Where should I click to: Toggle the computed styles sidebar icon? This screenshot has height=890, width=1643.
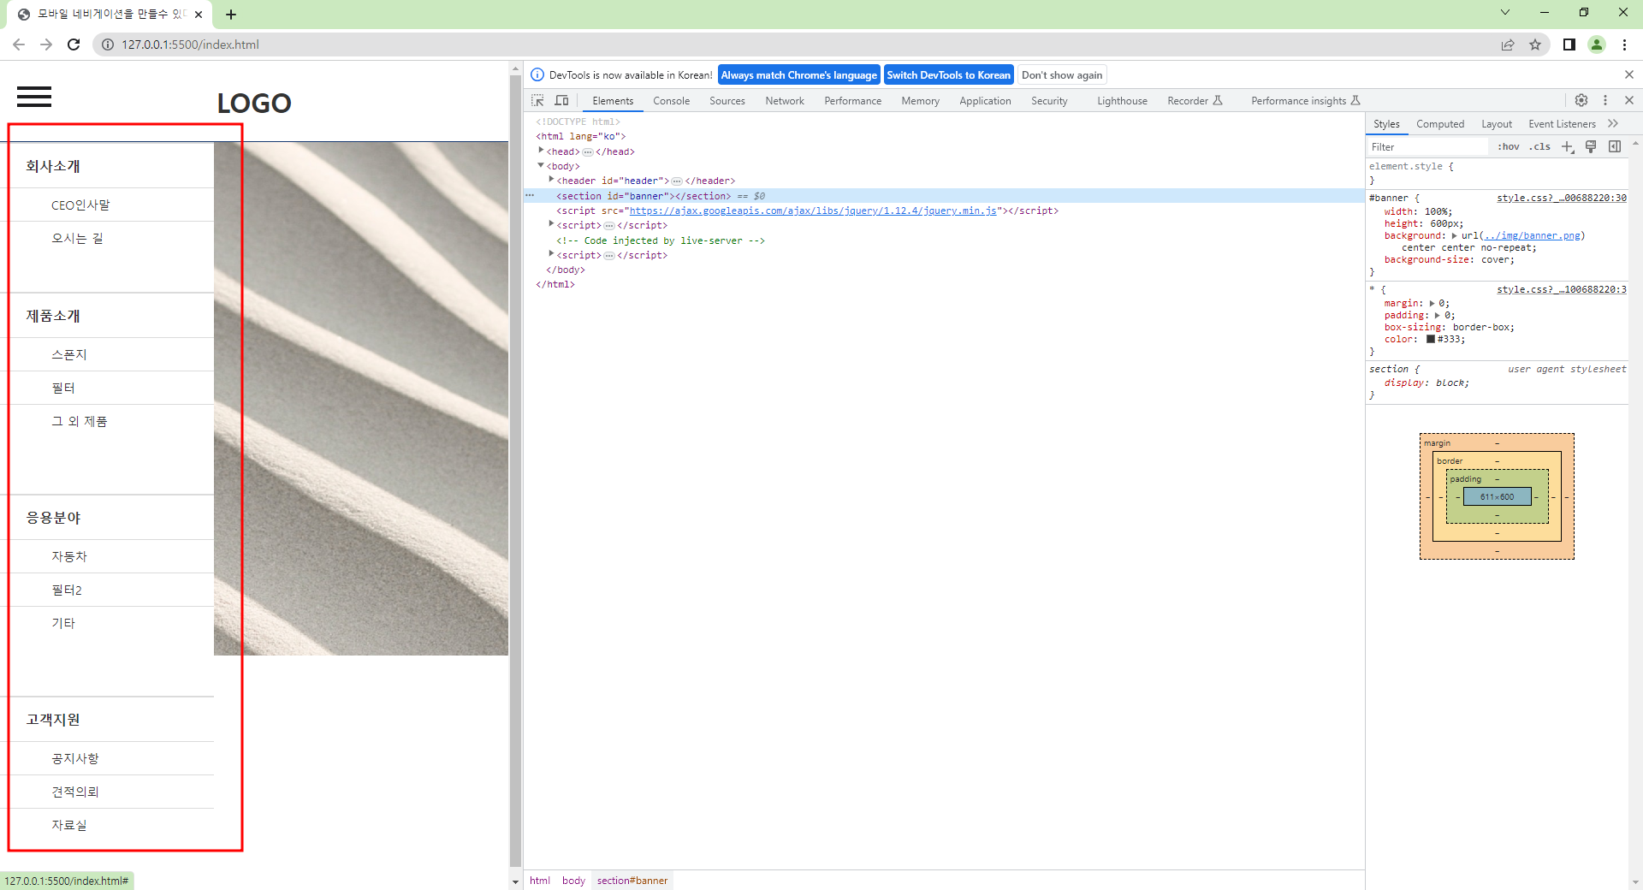[1615, 146]
